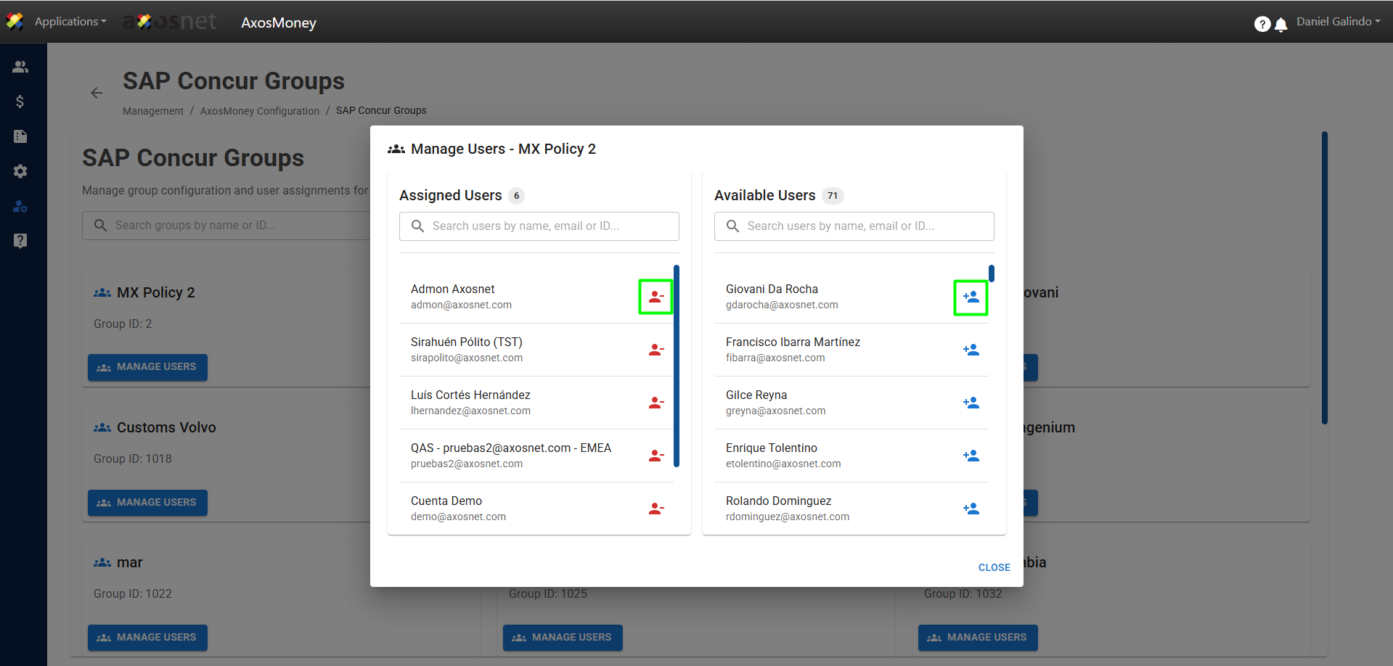This screenshot has width=1393, height=666.
Task: Remove Luis Cortés Hernández from group
Action: [x=655, y=403]
